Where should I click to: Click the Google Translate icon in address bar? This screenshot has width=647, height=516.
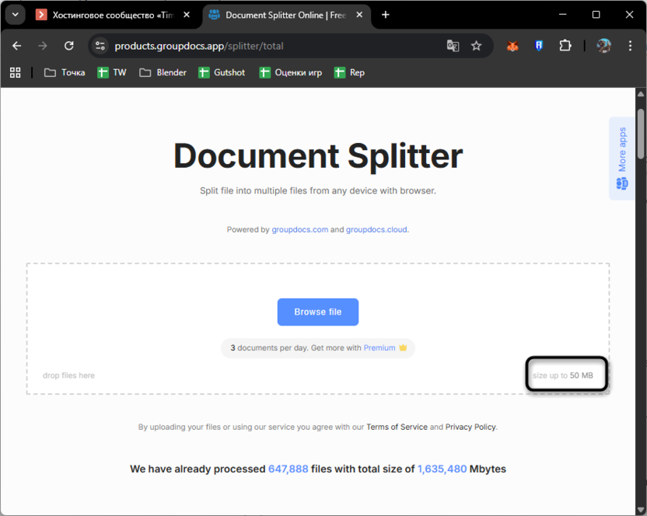[453, 46]
